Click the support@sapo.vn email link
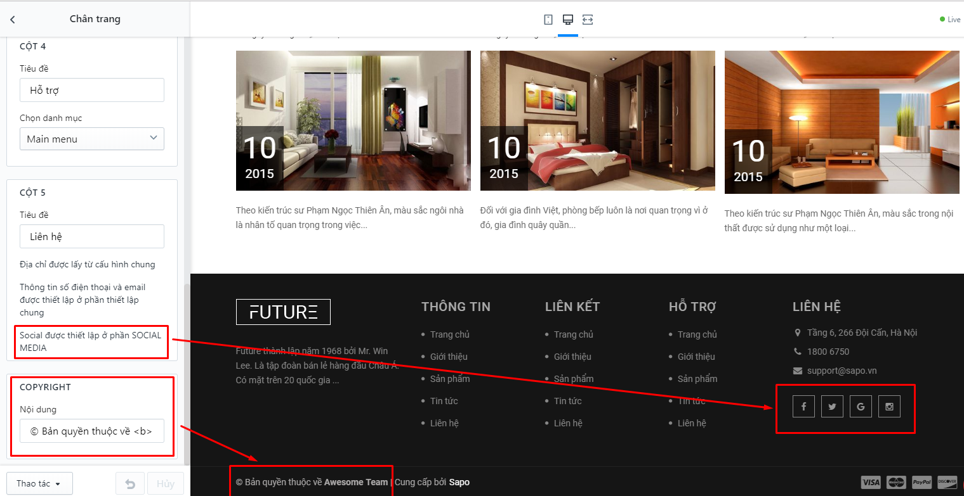This screenshot has width=964, height=496. point(842,371)
